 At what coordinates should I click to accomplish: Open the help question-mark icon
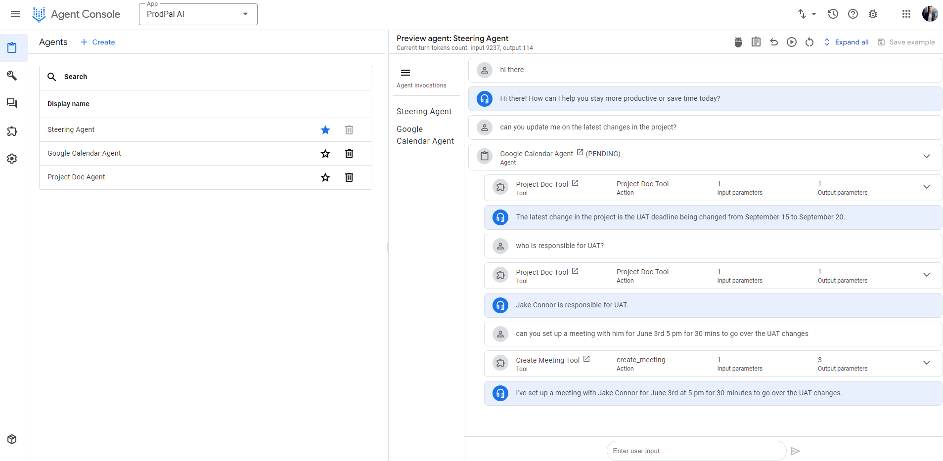pos(853,14)
